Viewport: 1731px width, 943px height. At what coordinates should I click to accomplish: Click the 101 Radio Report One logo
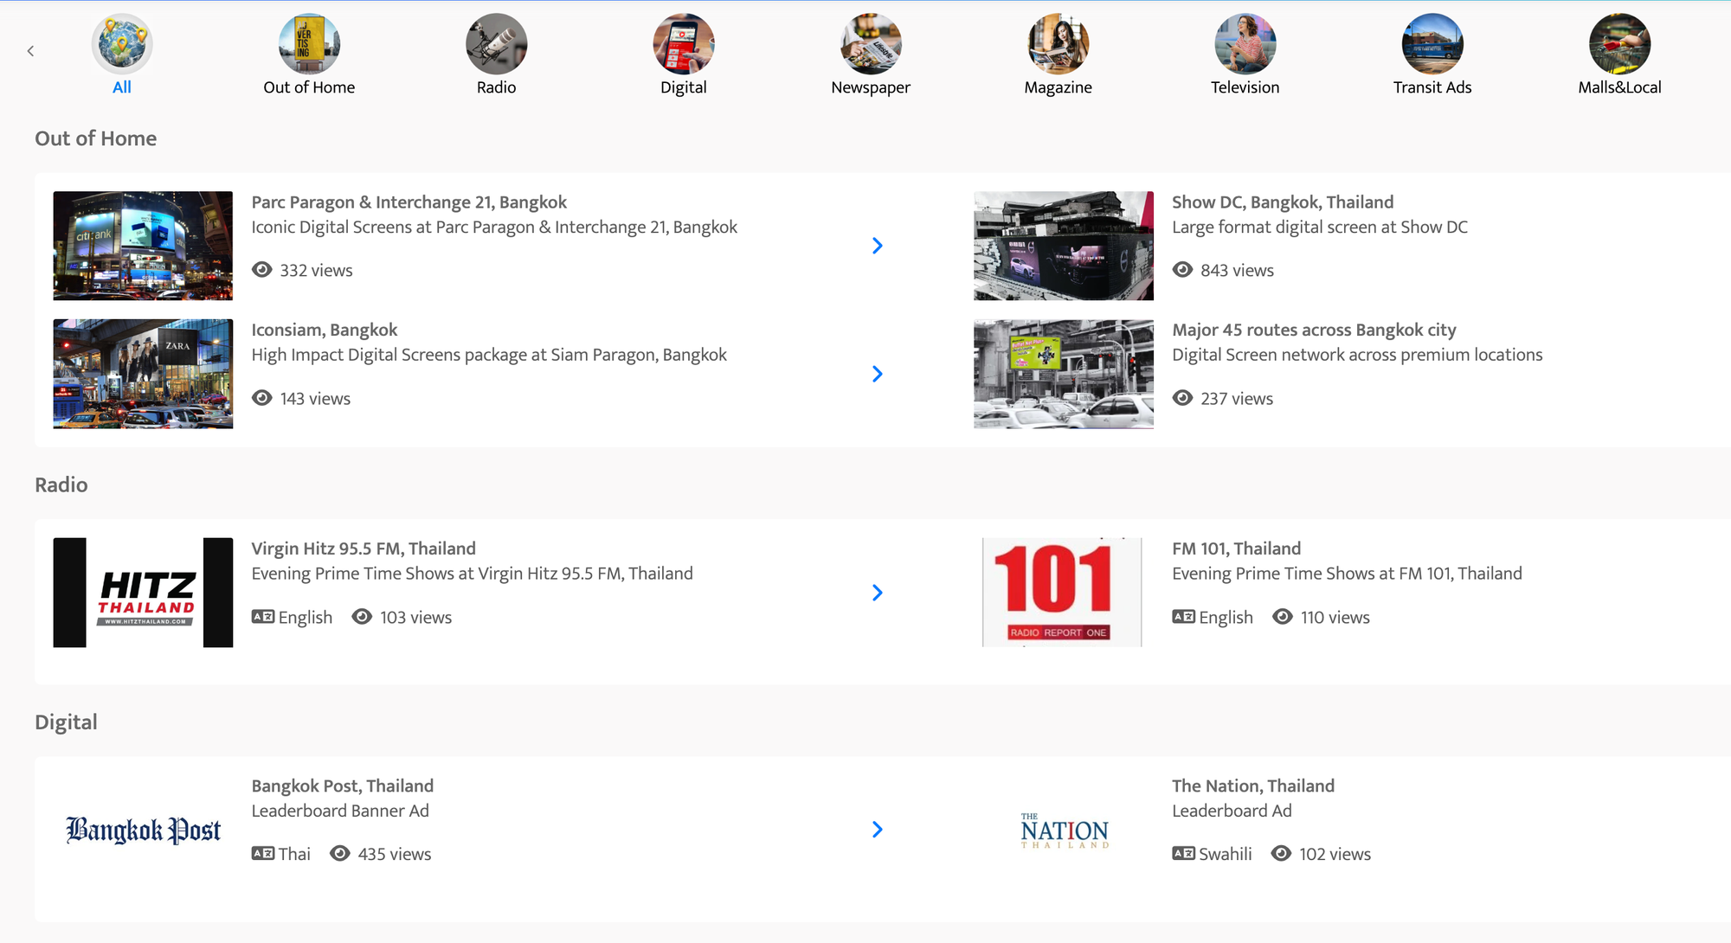(x=1062, y=593)
